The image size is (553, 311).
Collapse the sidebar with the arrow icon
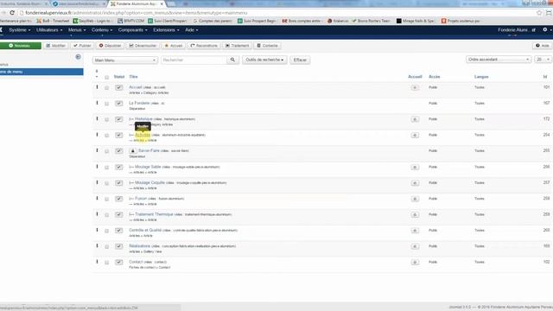[79, 57]
